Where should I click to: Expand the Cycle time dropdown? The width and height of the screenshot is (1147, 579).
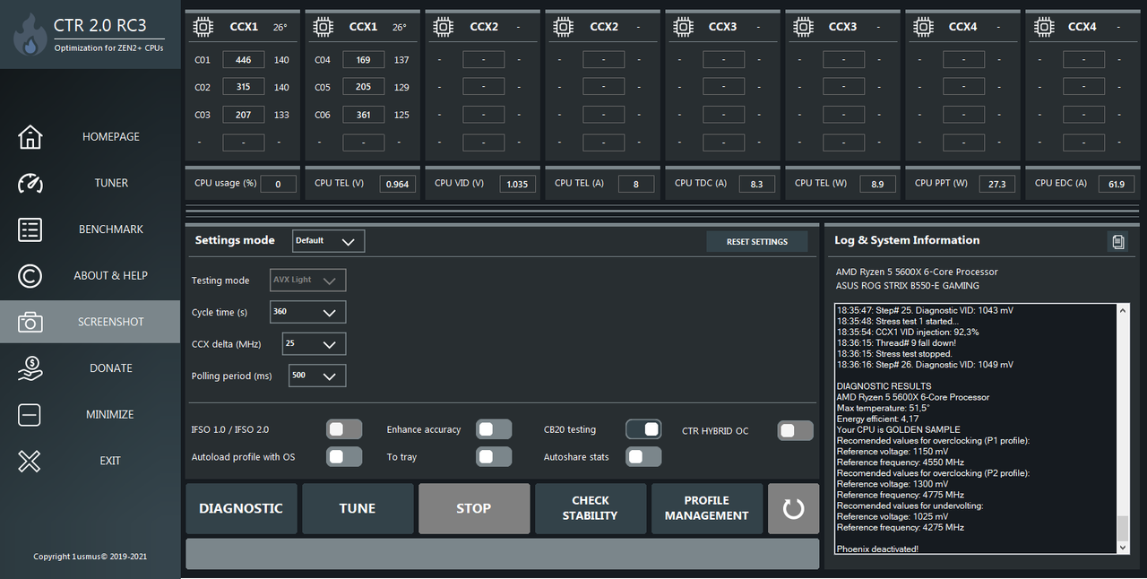click(x=308, y=312)
